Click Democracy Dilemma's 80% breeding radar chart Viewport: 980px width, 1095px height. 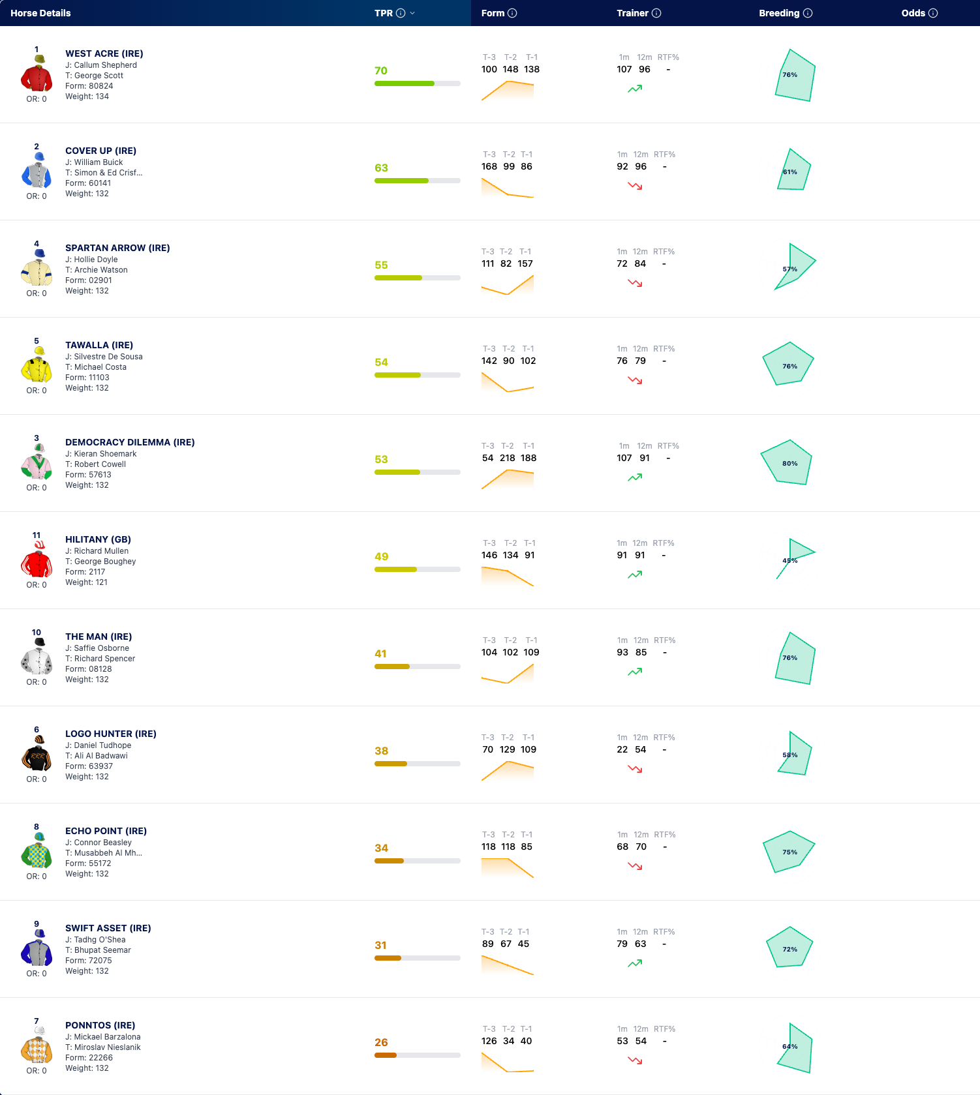pos(787,462)
